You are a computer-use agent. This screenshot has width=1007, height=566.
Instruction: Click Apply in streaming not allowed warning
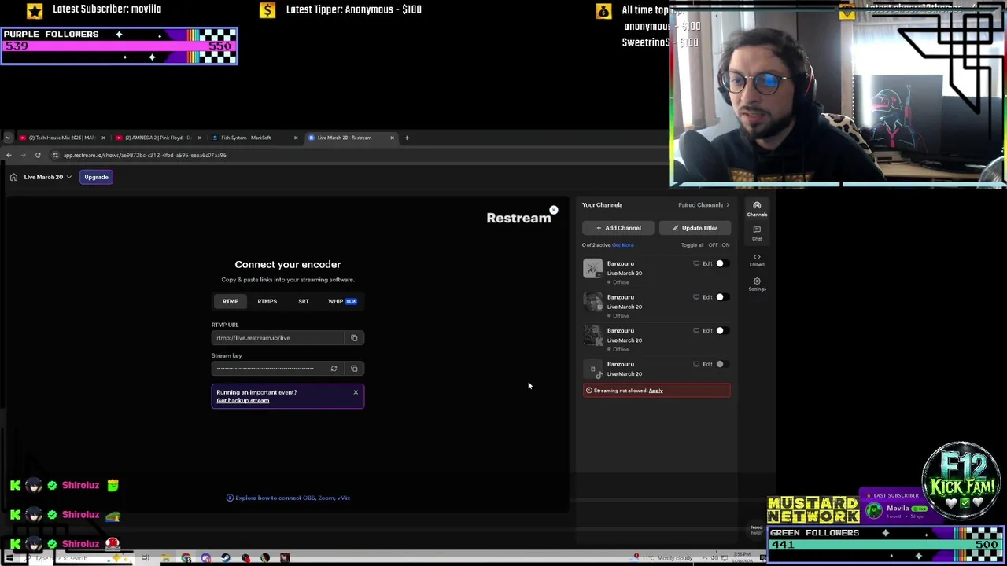[655, 391]
